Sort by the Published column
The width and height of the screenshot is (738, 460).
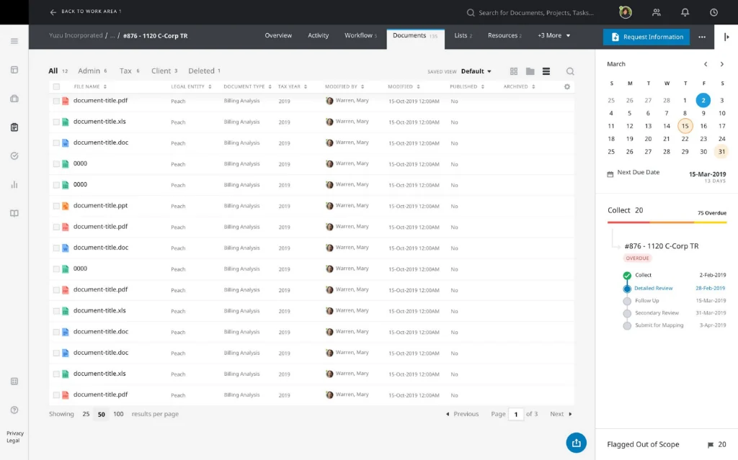467,86
